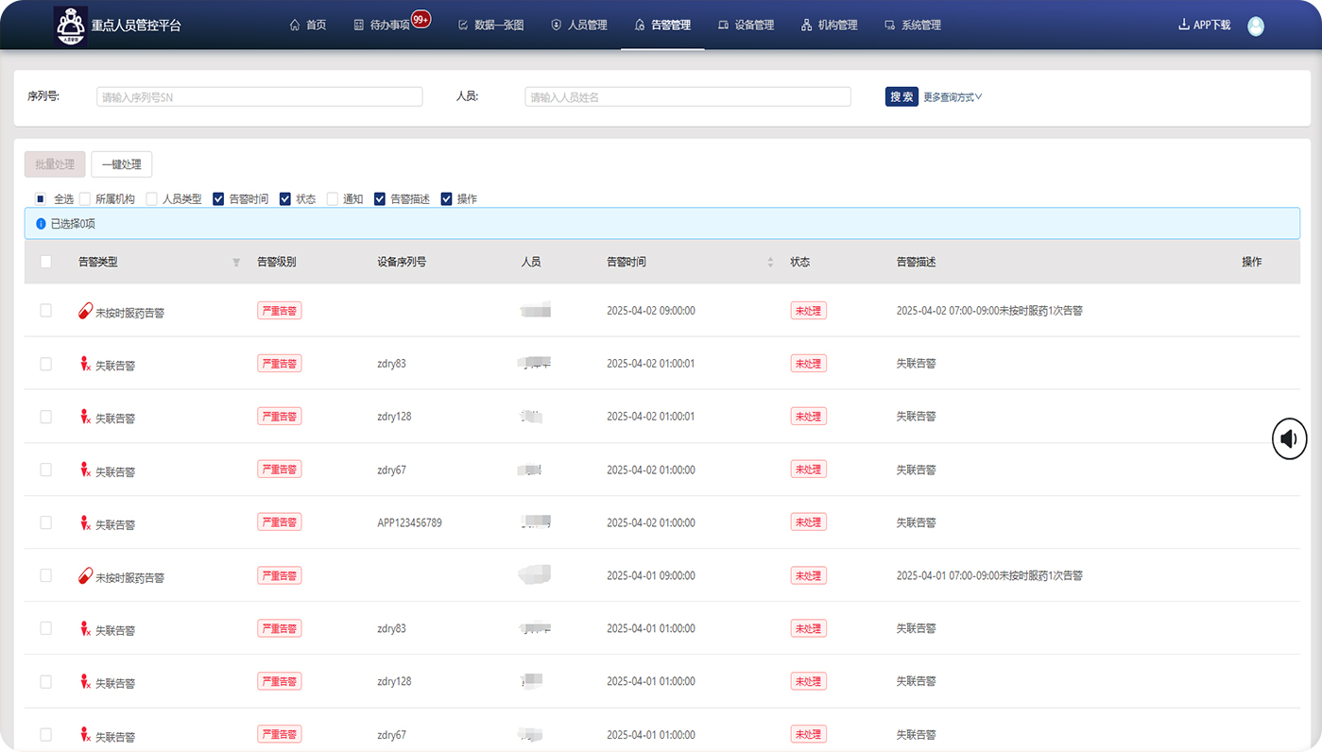Screen dimensions: 1322x752
Task: Enable the 通知 column checkbox
Action: pos(333,199)
